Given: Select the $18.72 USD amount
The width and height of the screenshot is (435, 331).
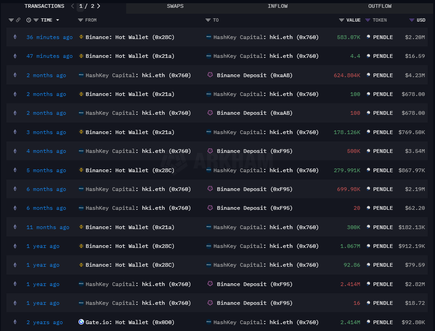Looking at the screenshot, I should (x=415, y=303).
